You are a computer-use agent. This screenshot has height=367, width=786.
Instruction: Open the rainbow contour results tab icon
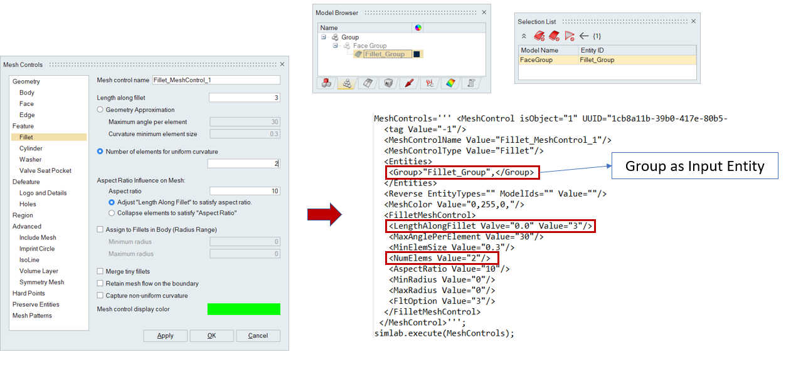click(x=450, y=83)
